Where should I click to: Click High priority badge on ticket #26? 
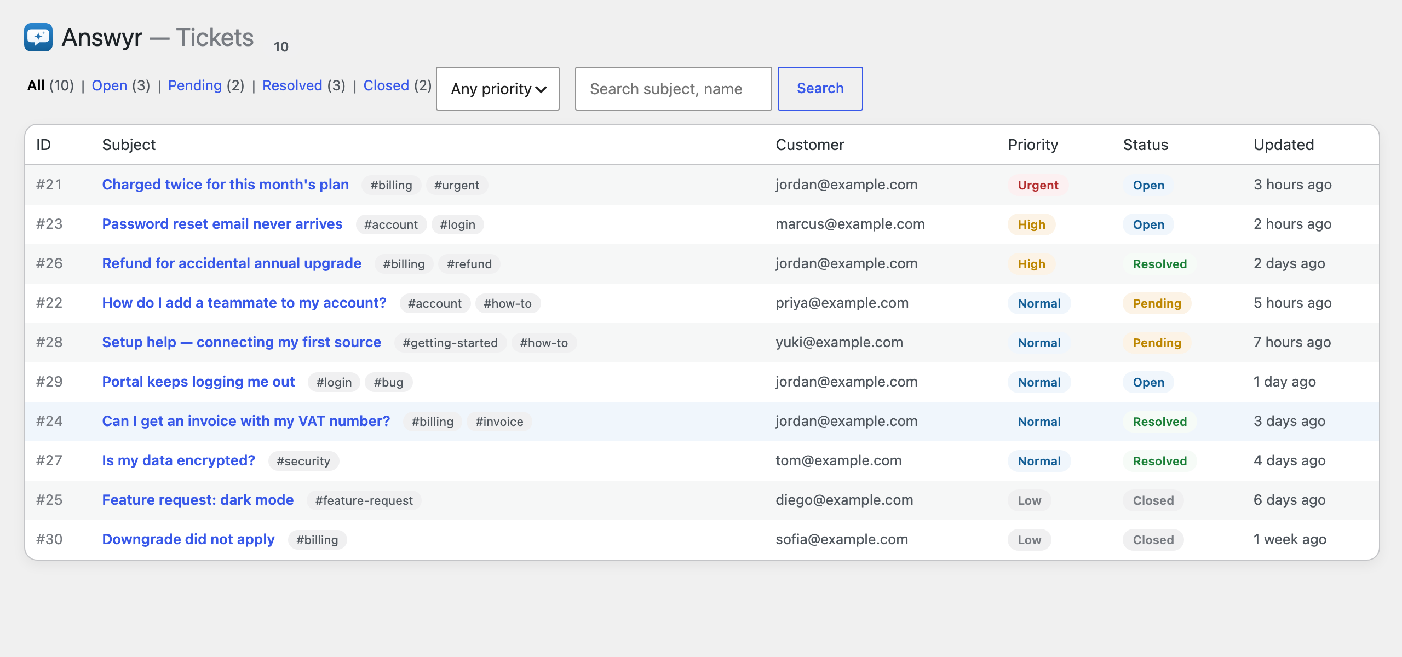pyautogui.click(x=1031, y=264)
